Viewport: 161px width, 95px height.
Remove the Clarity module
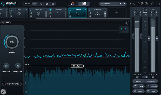(26, 9)
